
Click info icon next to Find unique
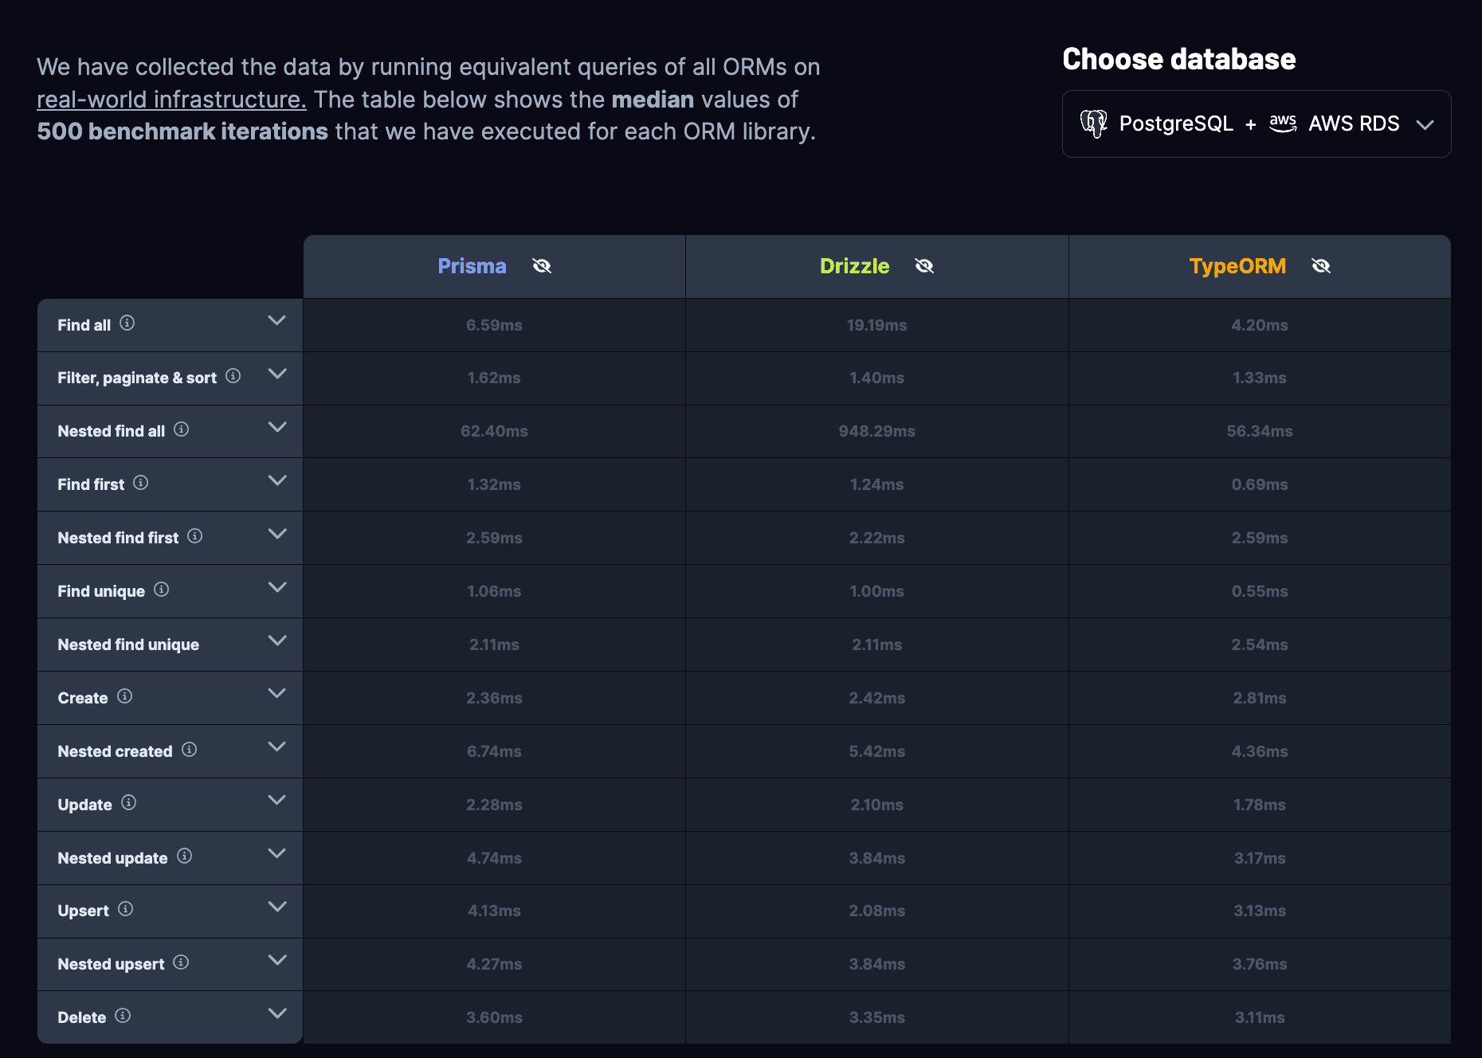tap(162, 590)
